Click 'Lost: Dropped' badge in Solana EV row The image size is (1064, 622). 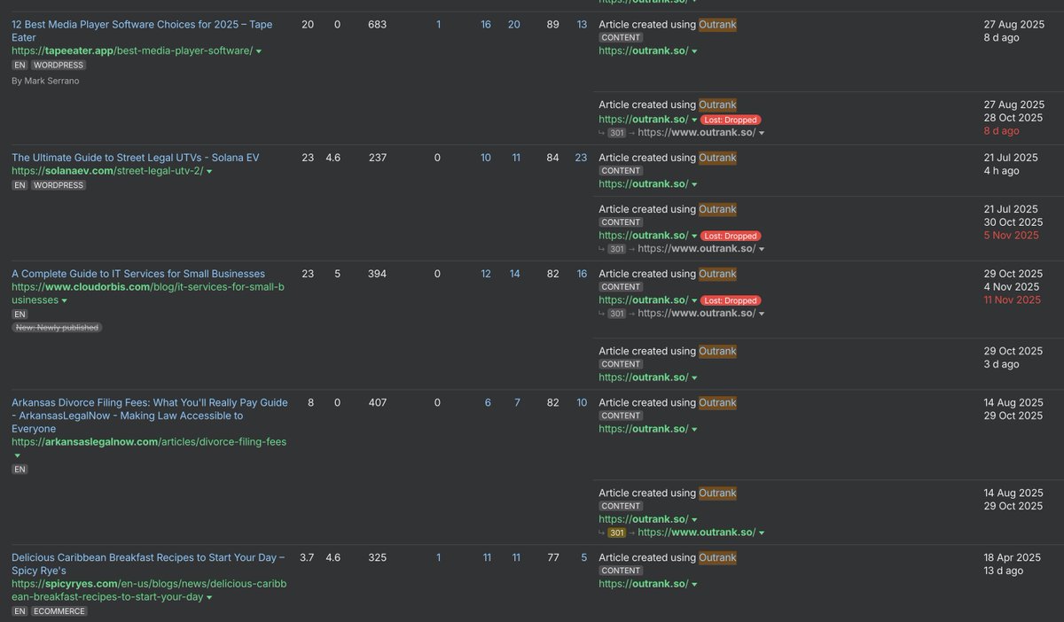click(x=731, y=237)
